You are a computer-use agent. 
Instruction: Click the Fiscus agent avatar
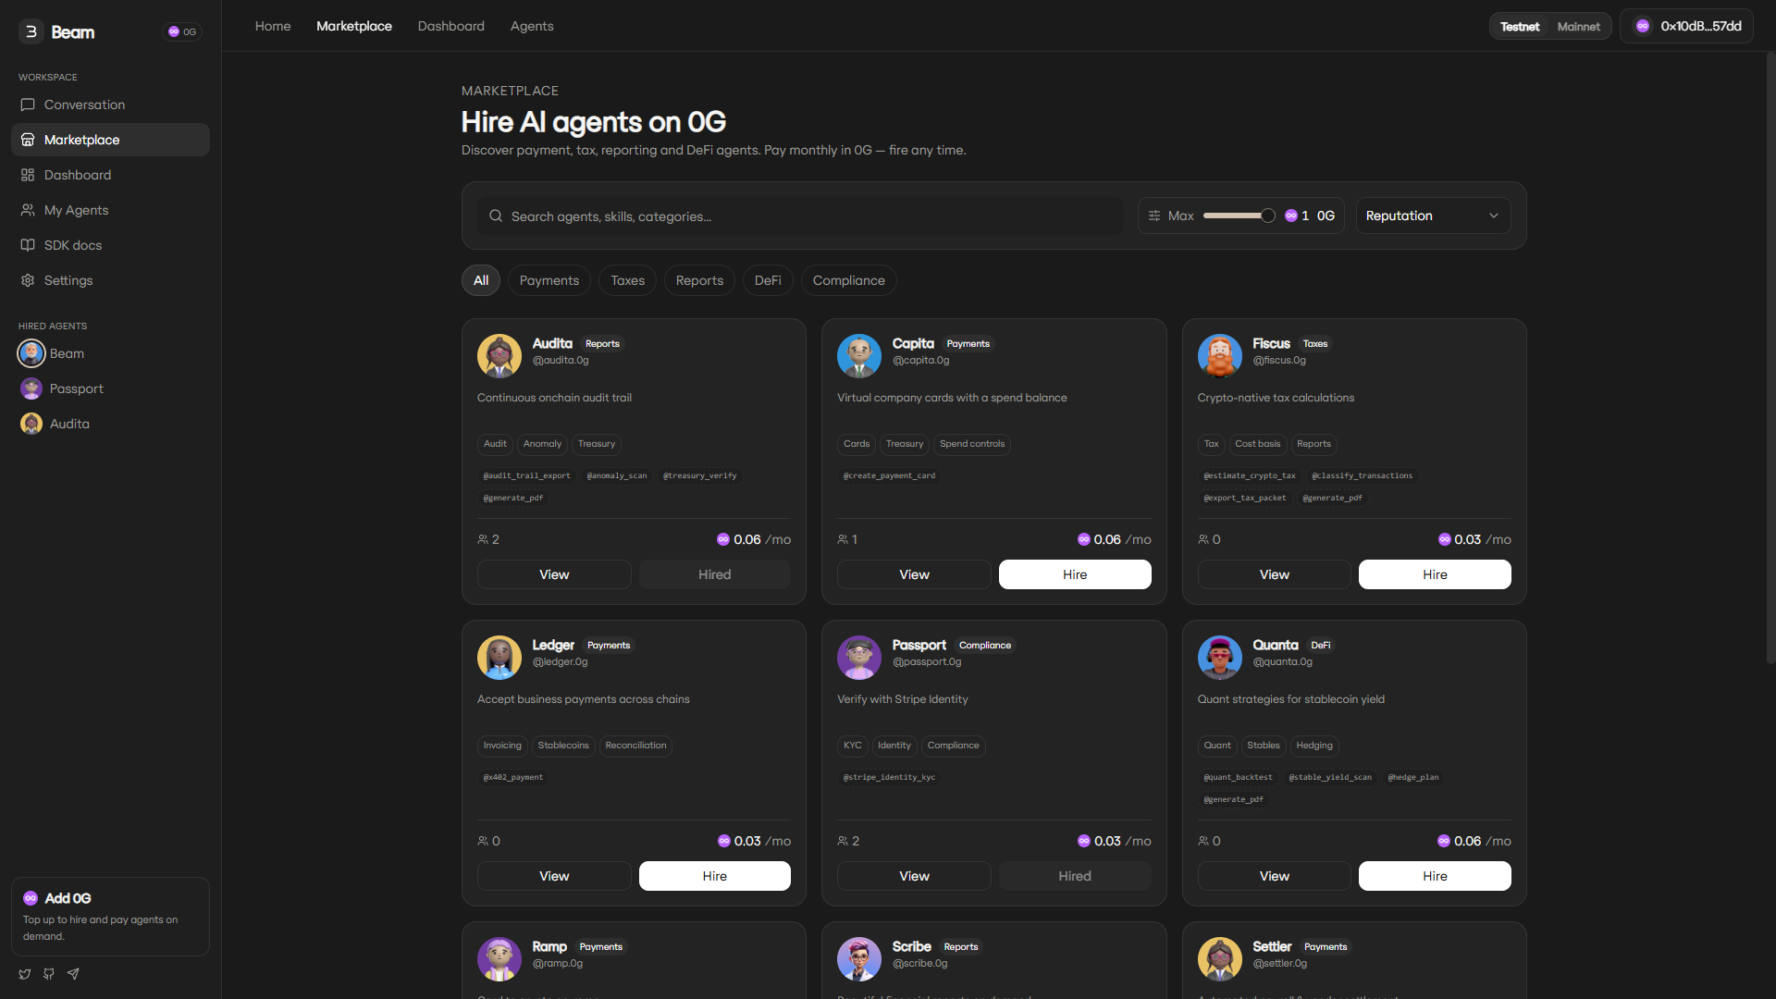1220,356
